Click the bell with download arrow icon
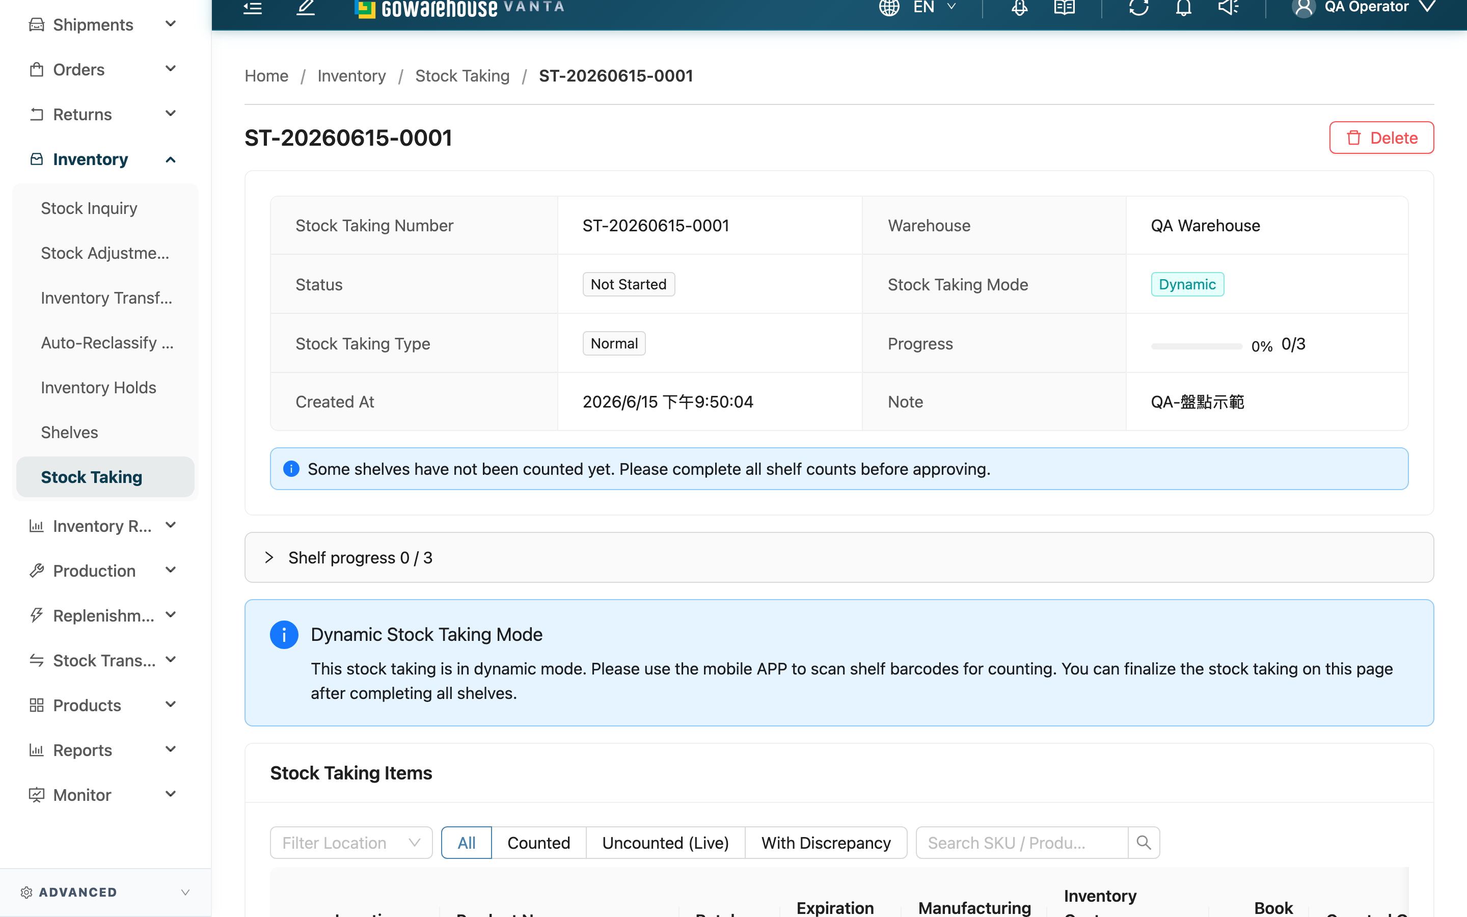Viewport: 1467px width, 917px height. point(1020,7)
